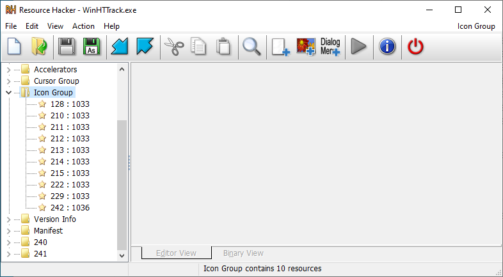
Task: Switch to the Editor View tab
Action: pyautogui.click(x=176, y=253)
